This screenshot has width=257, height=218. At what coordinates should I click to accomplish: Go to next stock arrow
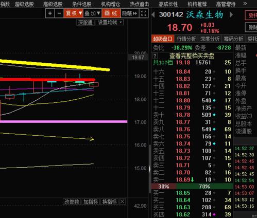pos(231,14)
